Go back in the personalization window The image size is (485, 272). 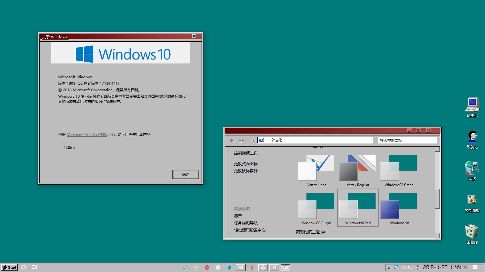(232, 140)
